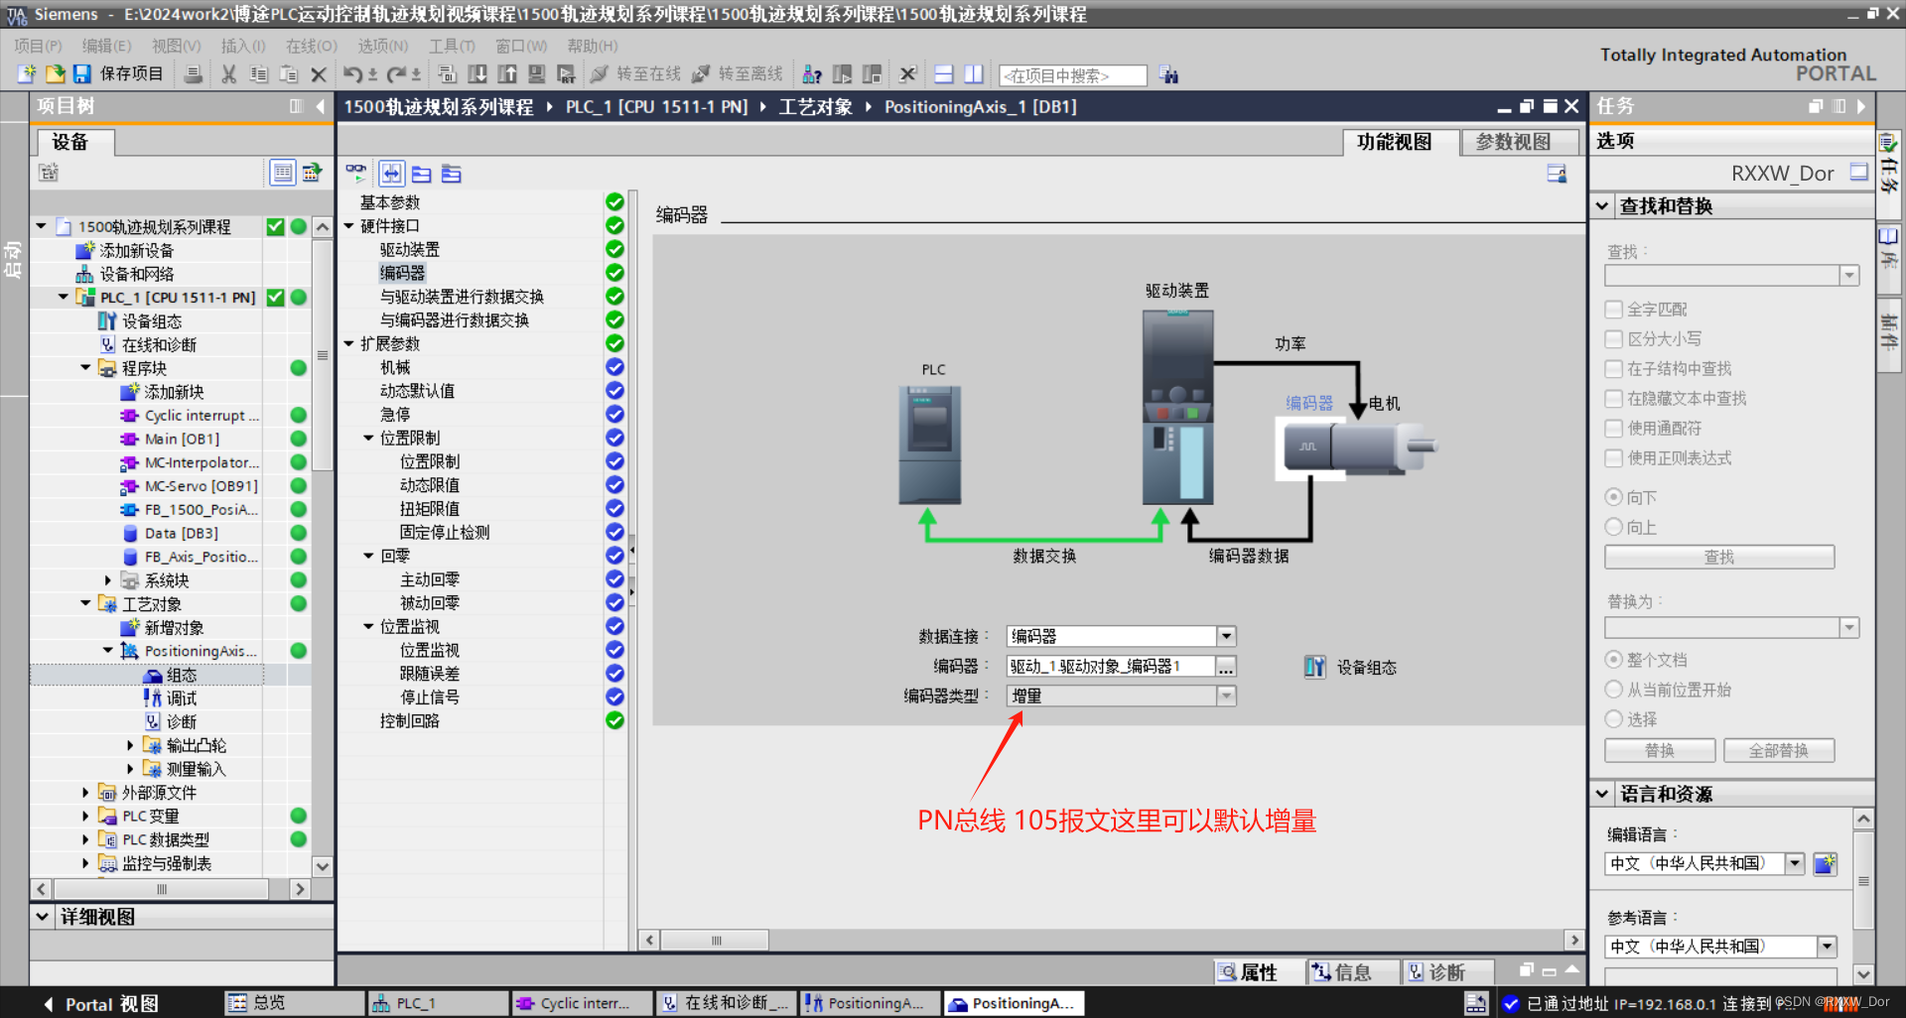
Task: Split editor space vertically icon
Action: (x=974, y=74)
